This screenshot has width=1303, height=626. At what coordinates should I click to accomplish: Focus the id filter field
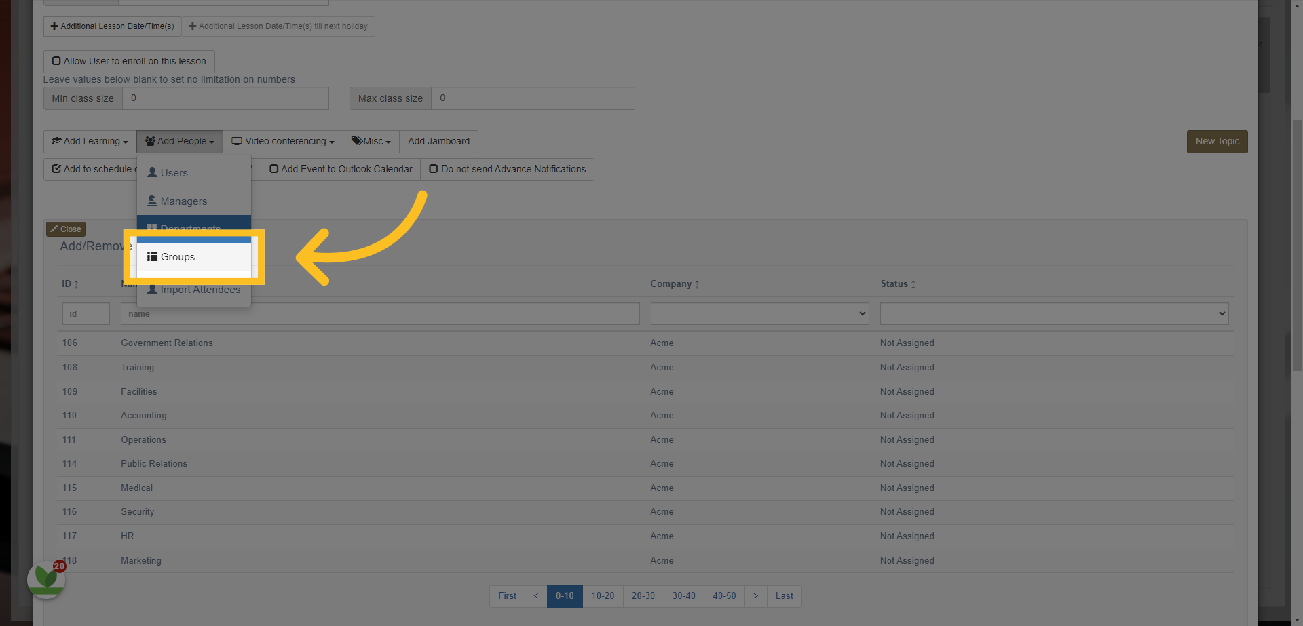(x=86, y=314)
